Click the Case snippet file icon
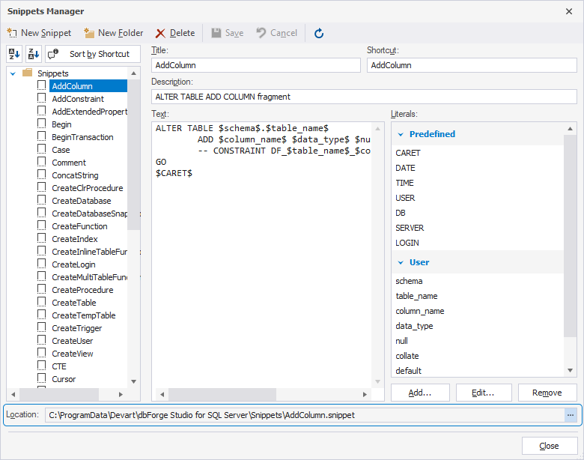The width and height of the screenshot is (584, 460). (x=42, y=149)
